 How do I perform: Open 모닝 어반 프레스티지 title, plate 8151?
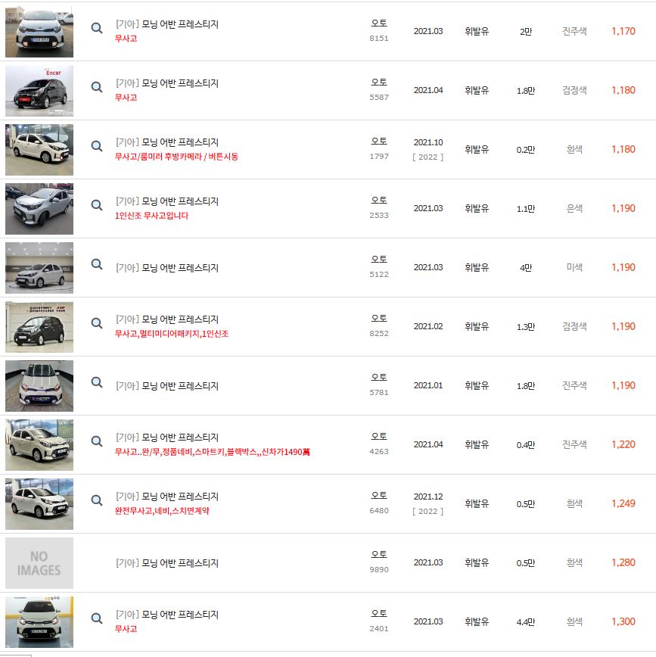180,24
